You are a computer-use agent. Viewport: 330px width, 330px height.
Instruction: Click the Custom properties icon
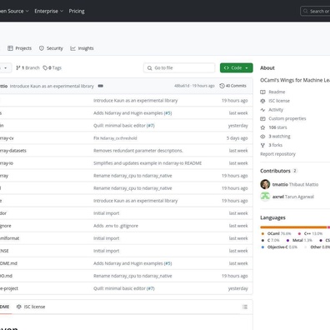click(262, 118)
